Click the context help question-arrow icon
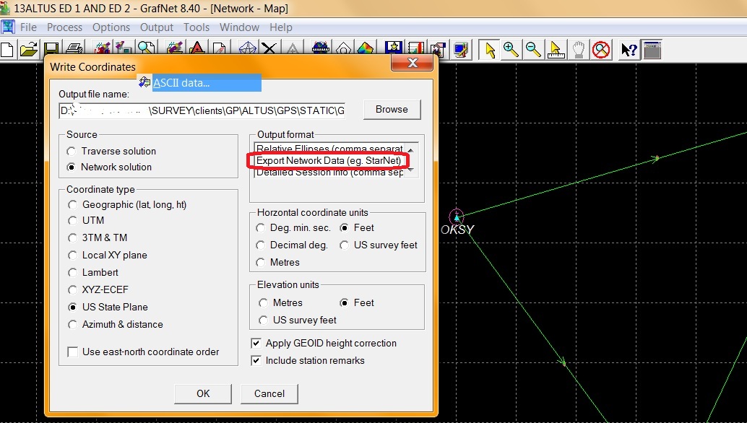 coord(629,49)
